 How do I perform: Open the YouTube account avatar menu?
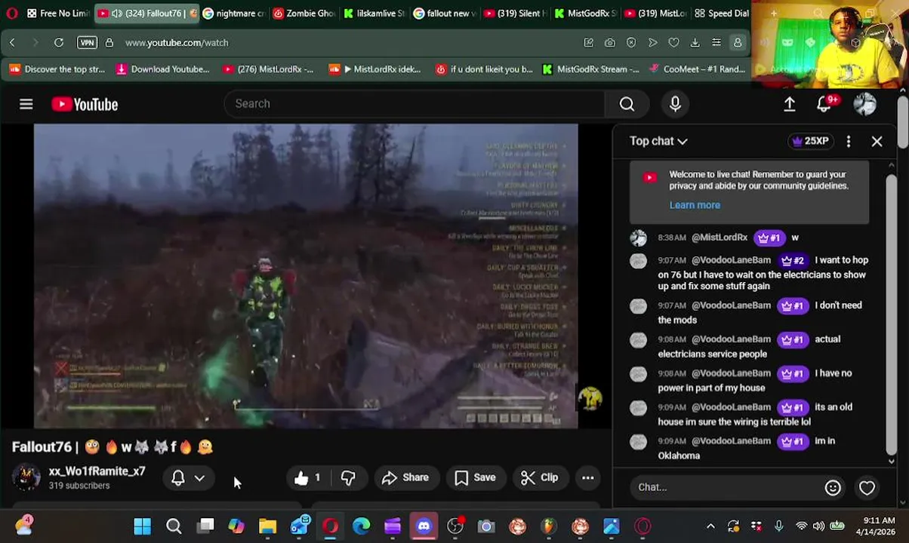click(x=864, y=104)
